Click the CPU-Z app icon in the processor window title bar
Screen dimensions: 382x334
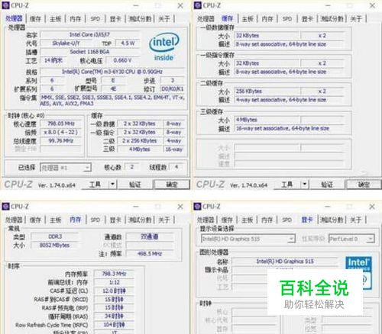5,5
